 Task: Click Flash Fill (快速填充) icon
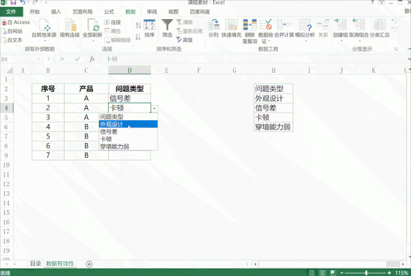(231, 25)
